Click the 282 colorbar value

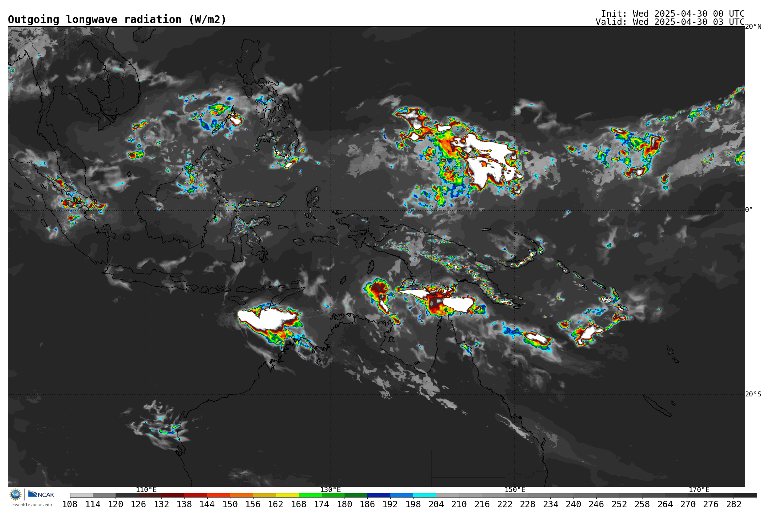click(734, 504)
